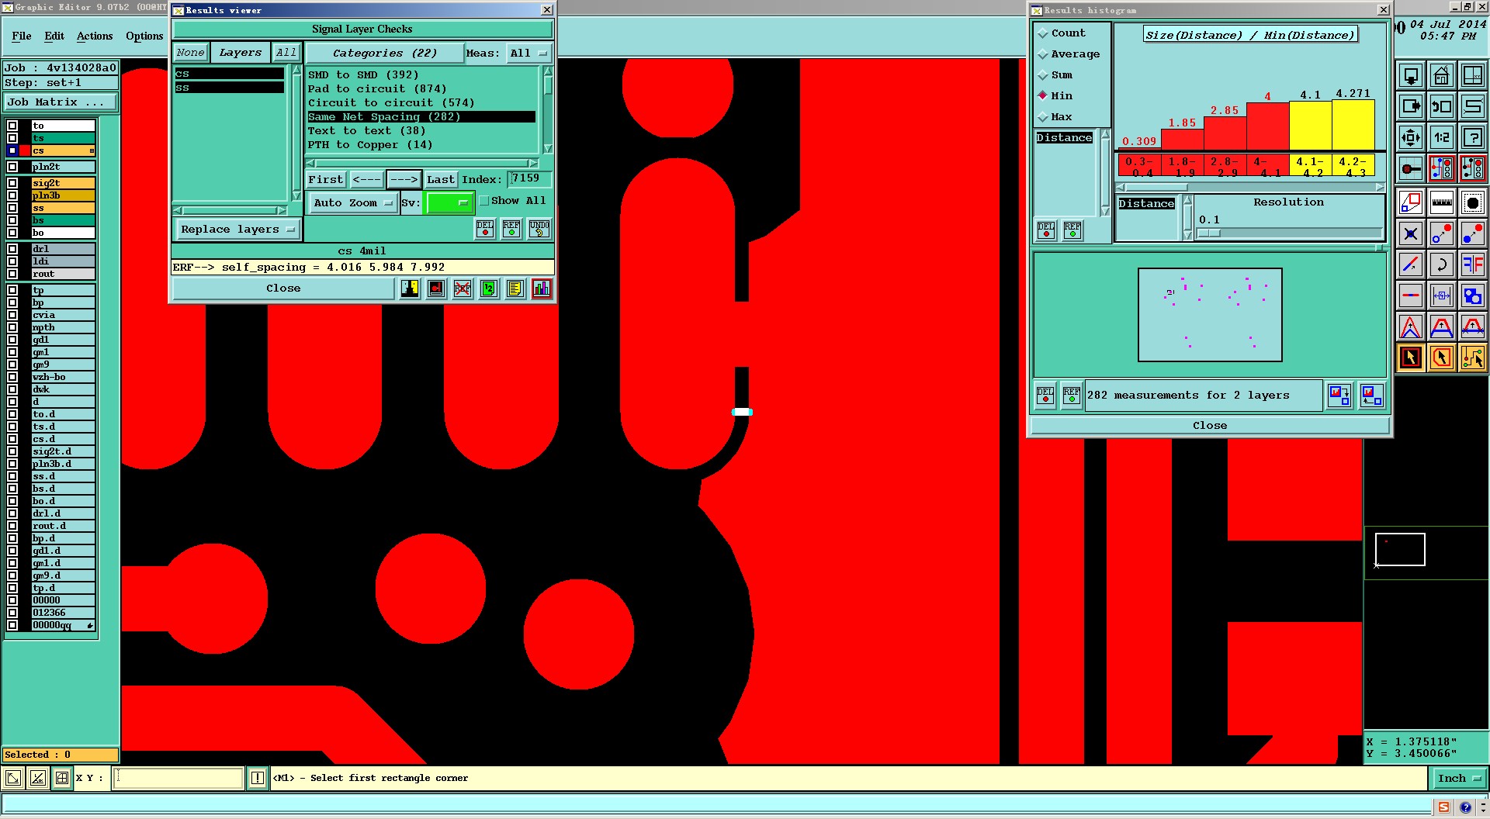This screenshot has width=1490, height=819.
Task: Click the Last result button
Action: point(441,180)
